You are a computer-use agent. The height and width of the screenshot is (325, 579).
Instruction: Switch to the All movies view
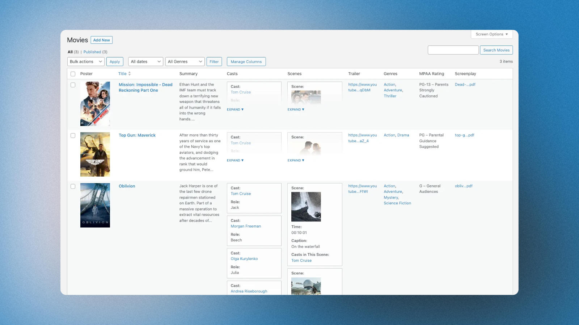70,52
